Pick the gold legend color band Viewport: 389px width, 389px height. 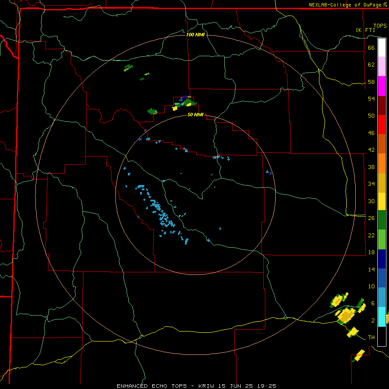tap(382, 183)
